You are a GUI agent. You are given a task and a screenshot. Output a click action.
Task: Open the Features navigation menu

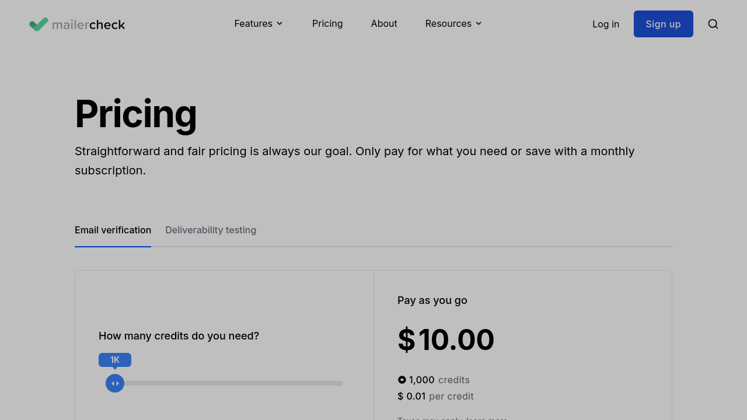tap(253, 23)
